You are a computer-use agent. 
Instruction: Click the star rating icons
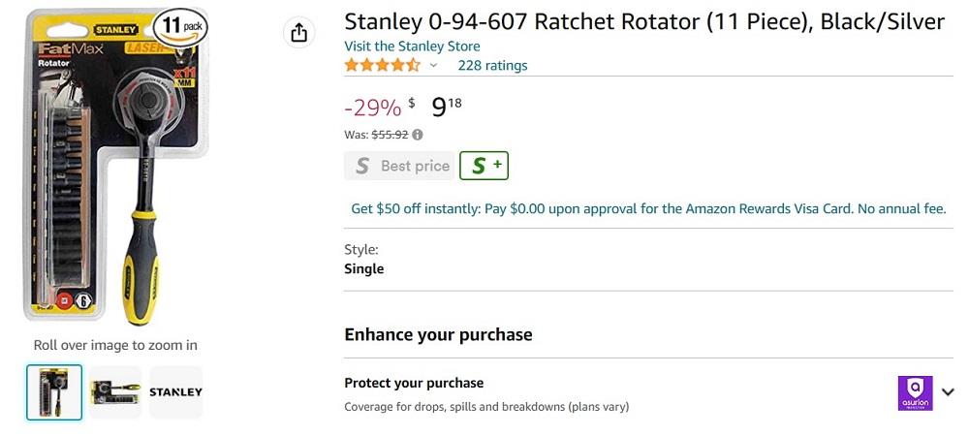383,66
